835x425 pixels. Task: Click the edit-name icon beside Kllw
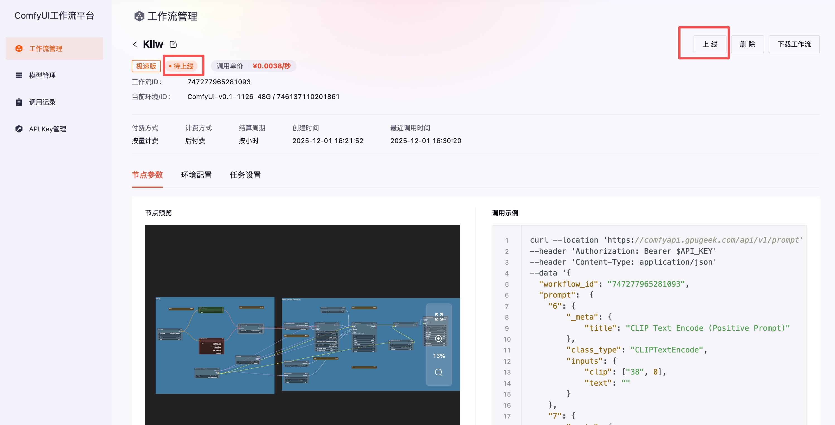173,44
